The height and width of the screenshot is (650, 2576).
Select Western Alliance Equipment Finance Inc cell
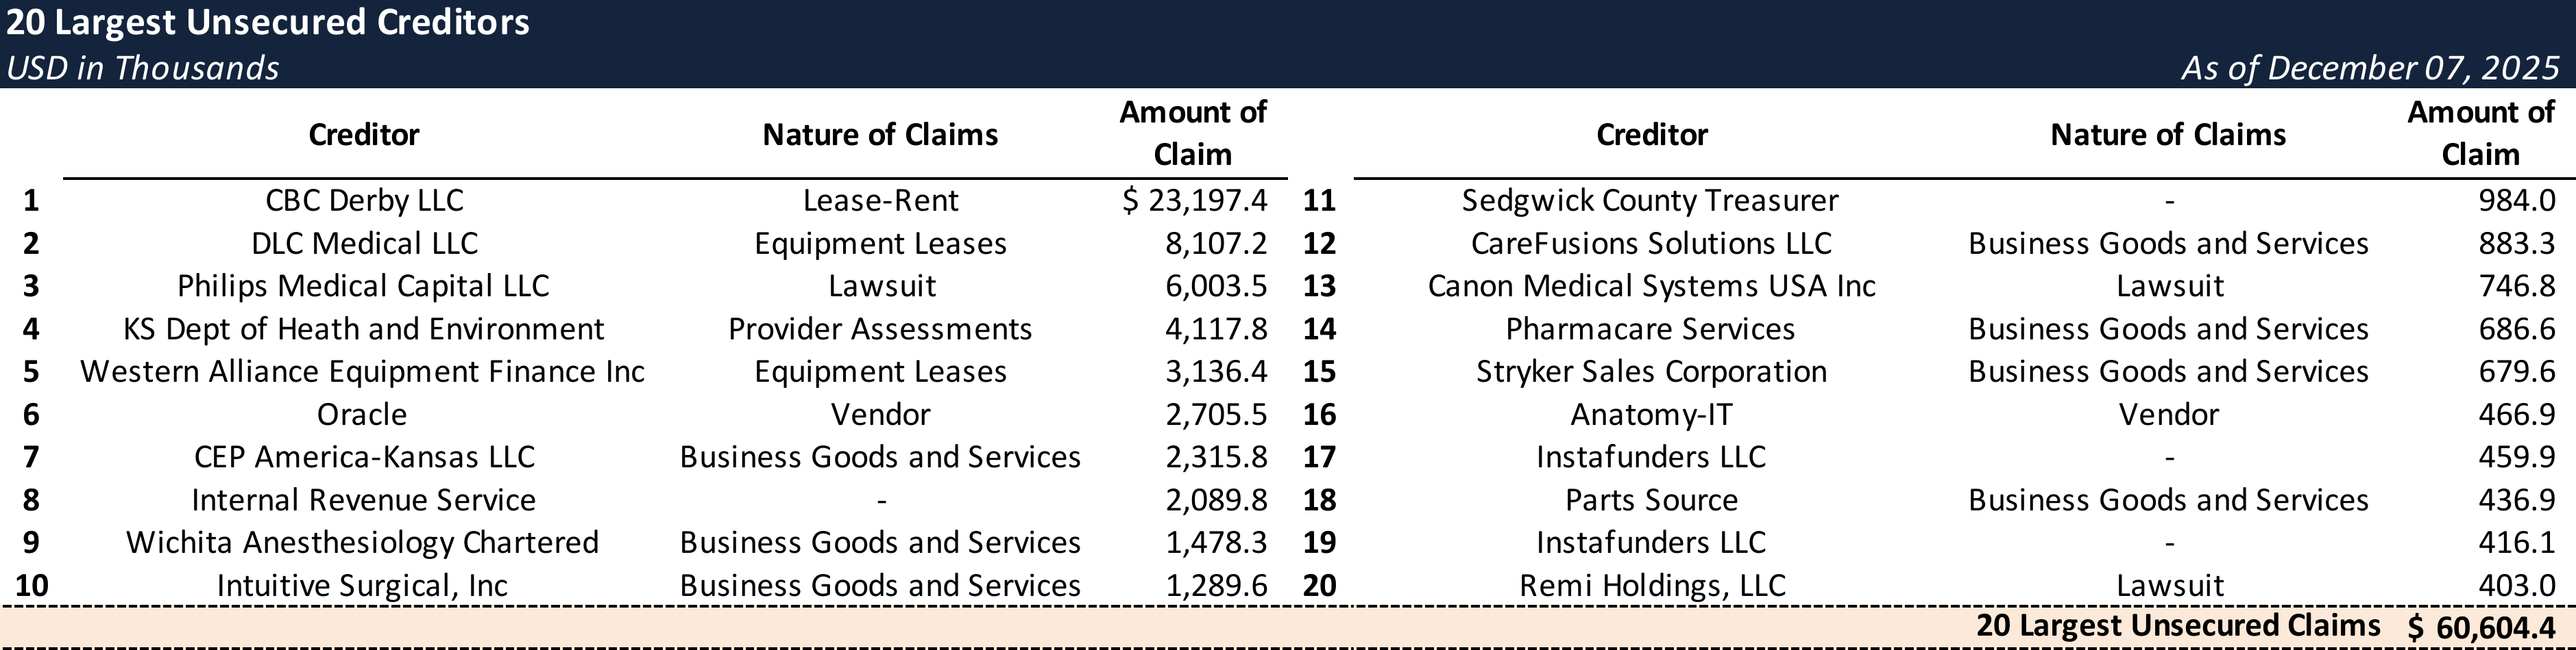(x=362, y=372)
